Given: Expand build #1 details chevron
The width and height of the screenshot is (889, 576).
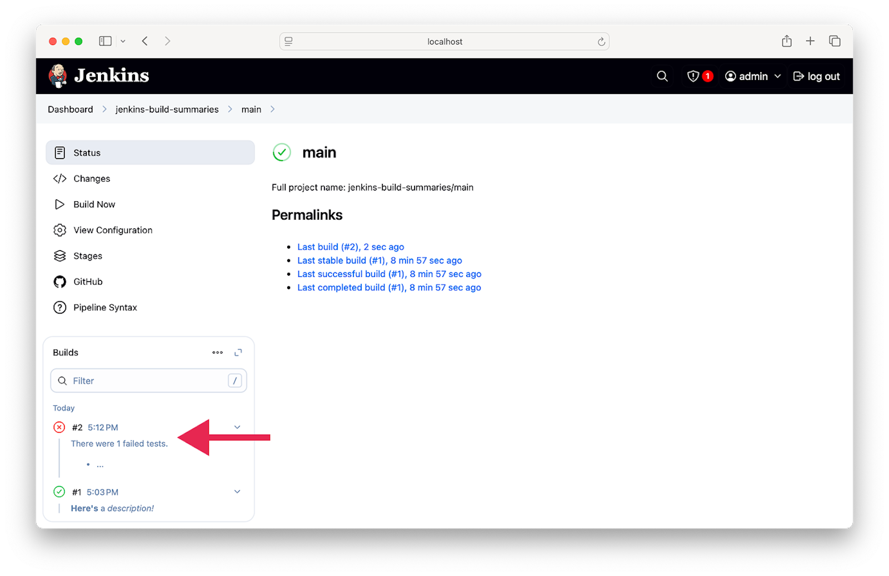Looking at the screenshot, I should [x=237, y=491].
